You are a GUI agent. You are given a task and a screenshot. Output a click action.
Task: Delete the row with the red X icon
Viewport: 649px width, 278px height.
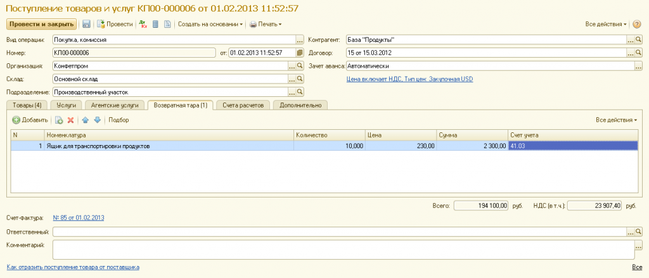click(x=70, y=120)
